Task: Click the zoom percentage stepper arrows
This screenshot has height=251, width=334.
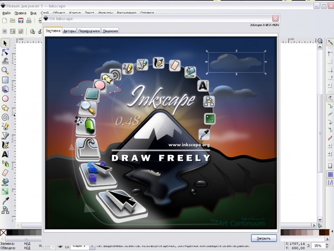Action: pos(327,246)
